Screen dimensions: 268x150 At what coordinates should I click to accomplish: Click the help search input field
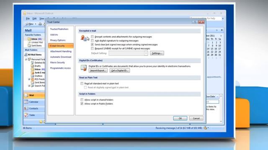pos(206,18)
